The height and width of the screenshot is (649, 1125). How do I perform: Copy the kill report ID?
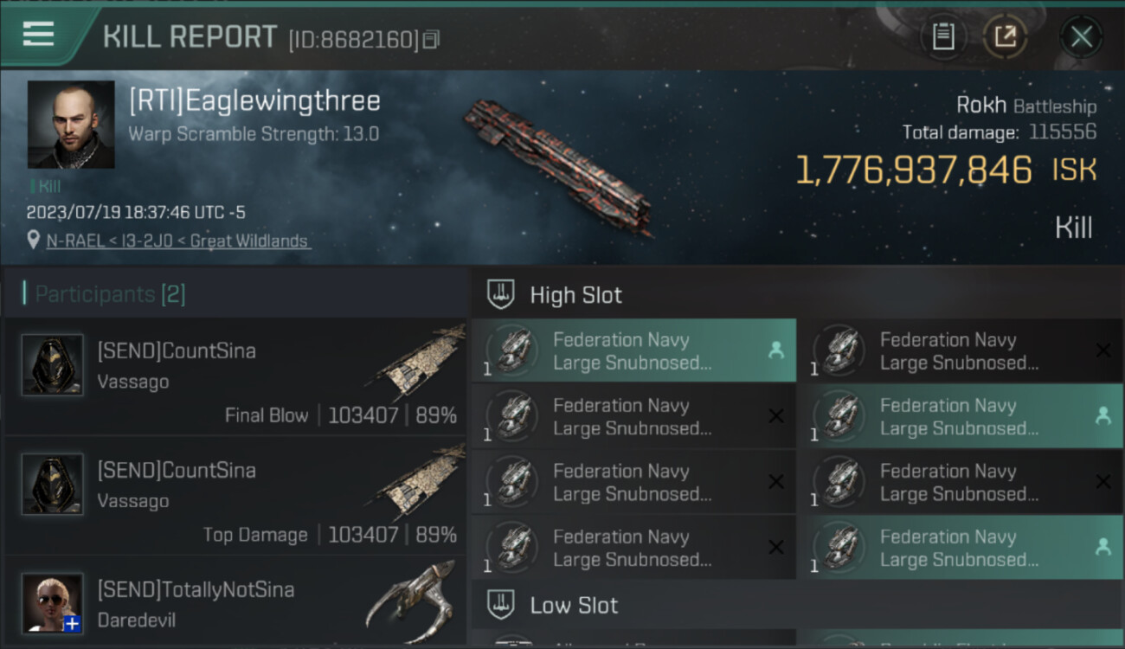(x=431, y=39)
